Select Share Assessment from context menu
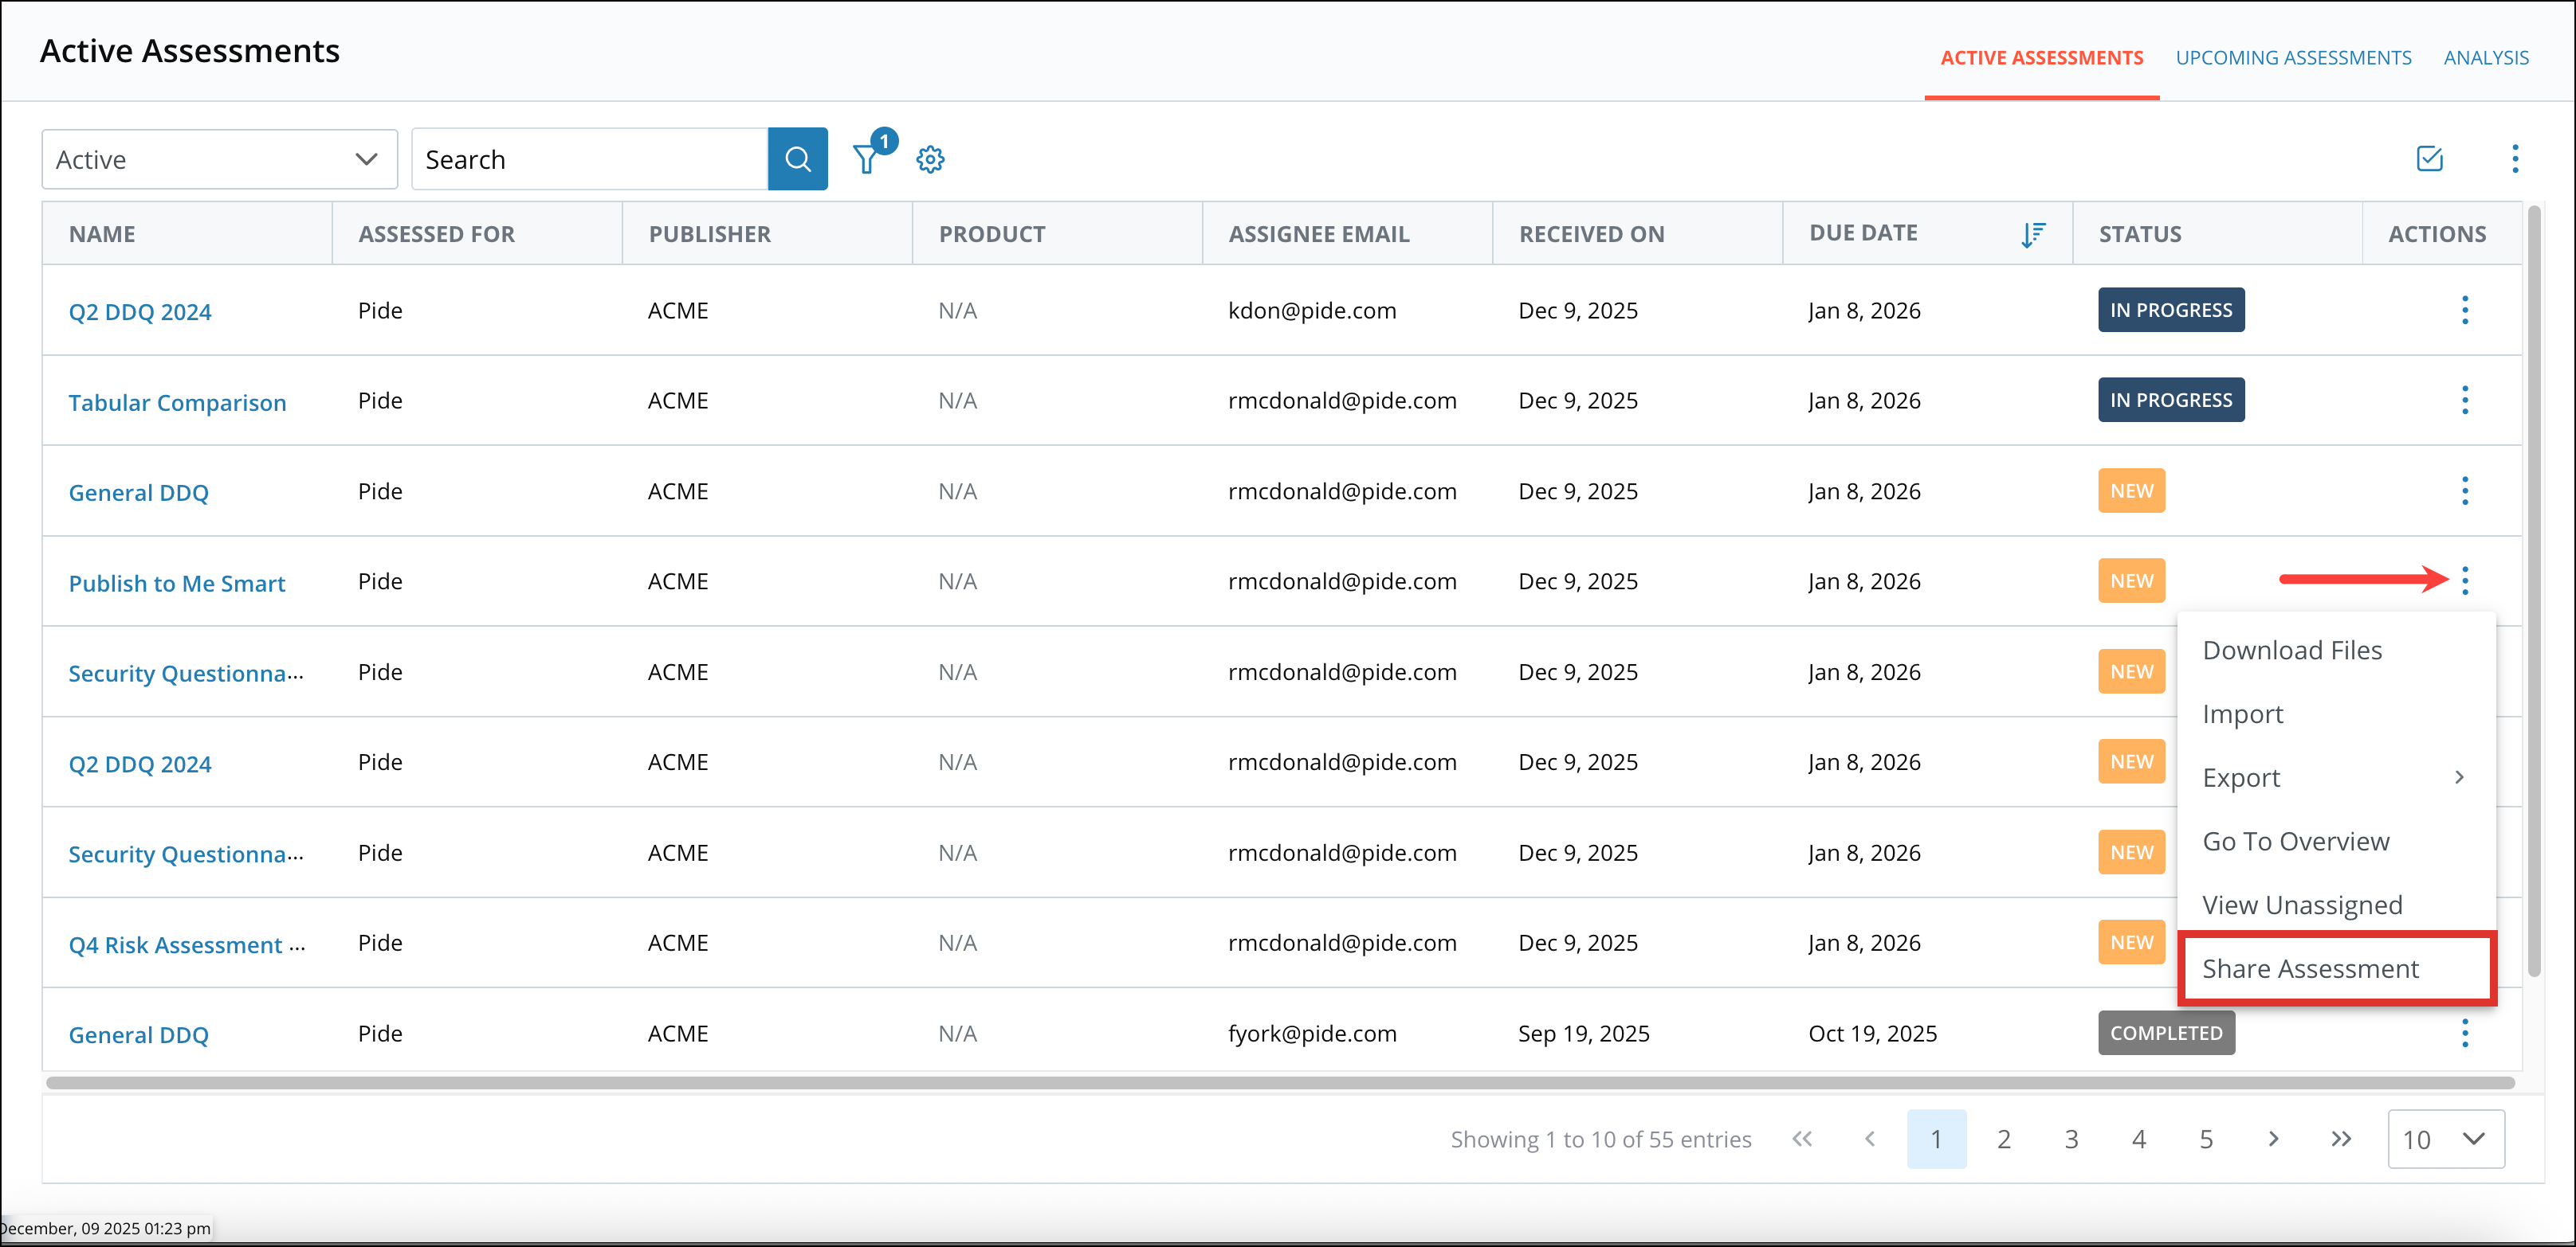Image resolution: width=2576 pixels, height=1247 pixels. pyautogui.click(x=2310, y=968)
